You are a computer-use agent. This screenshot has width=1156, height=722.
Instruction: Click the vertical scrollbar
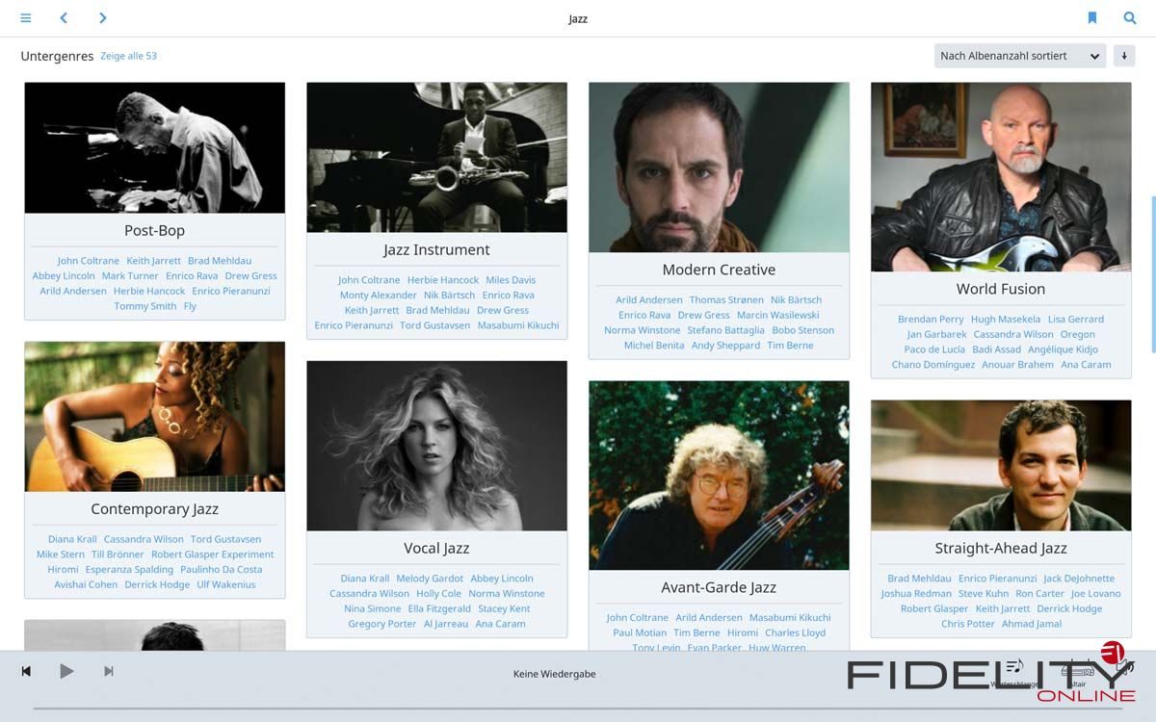pos(1152,255)
